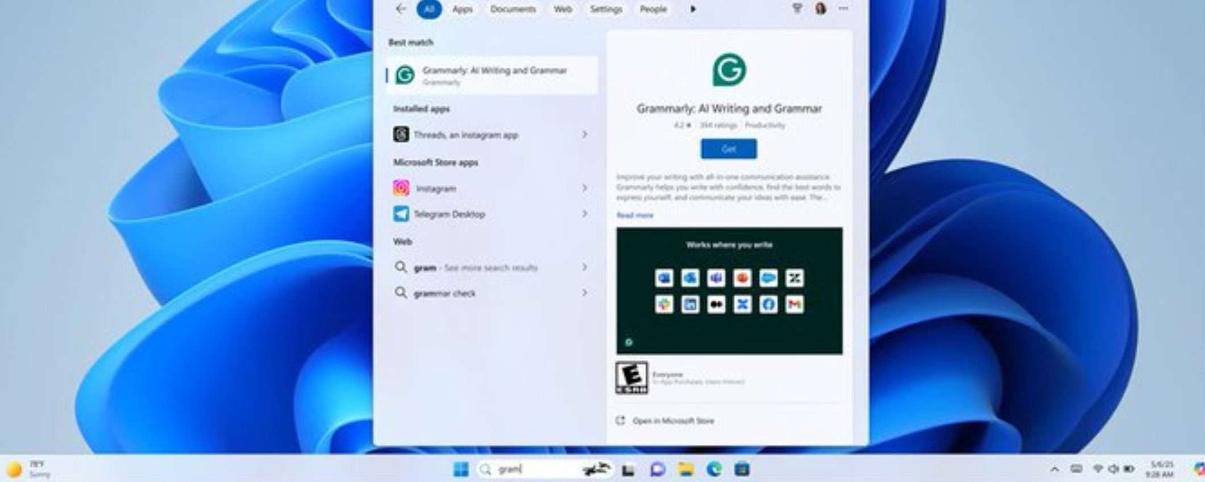Click the 'Productivity' category text
1205x482 pixels.
764,125
